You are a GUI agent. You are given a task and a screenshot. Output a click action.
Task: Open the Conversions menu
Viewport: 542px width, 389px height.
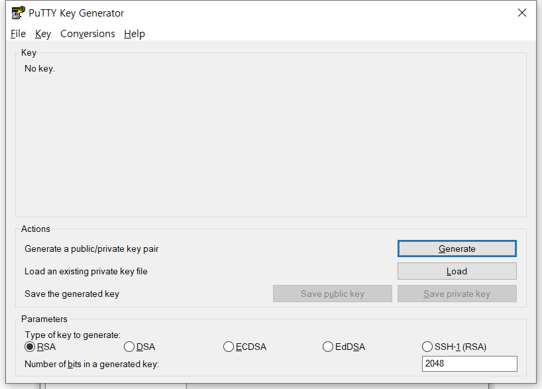[x=87, y=34]
